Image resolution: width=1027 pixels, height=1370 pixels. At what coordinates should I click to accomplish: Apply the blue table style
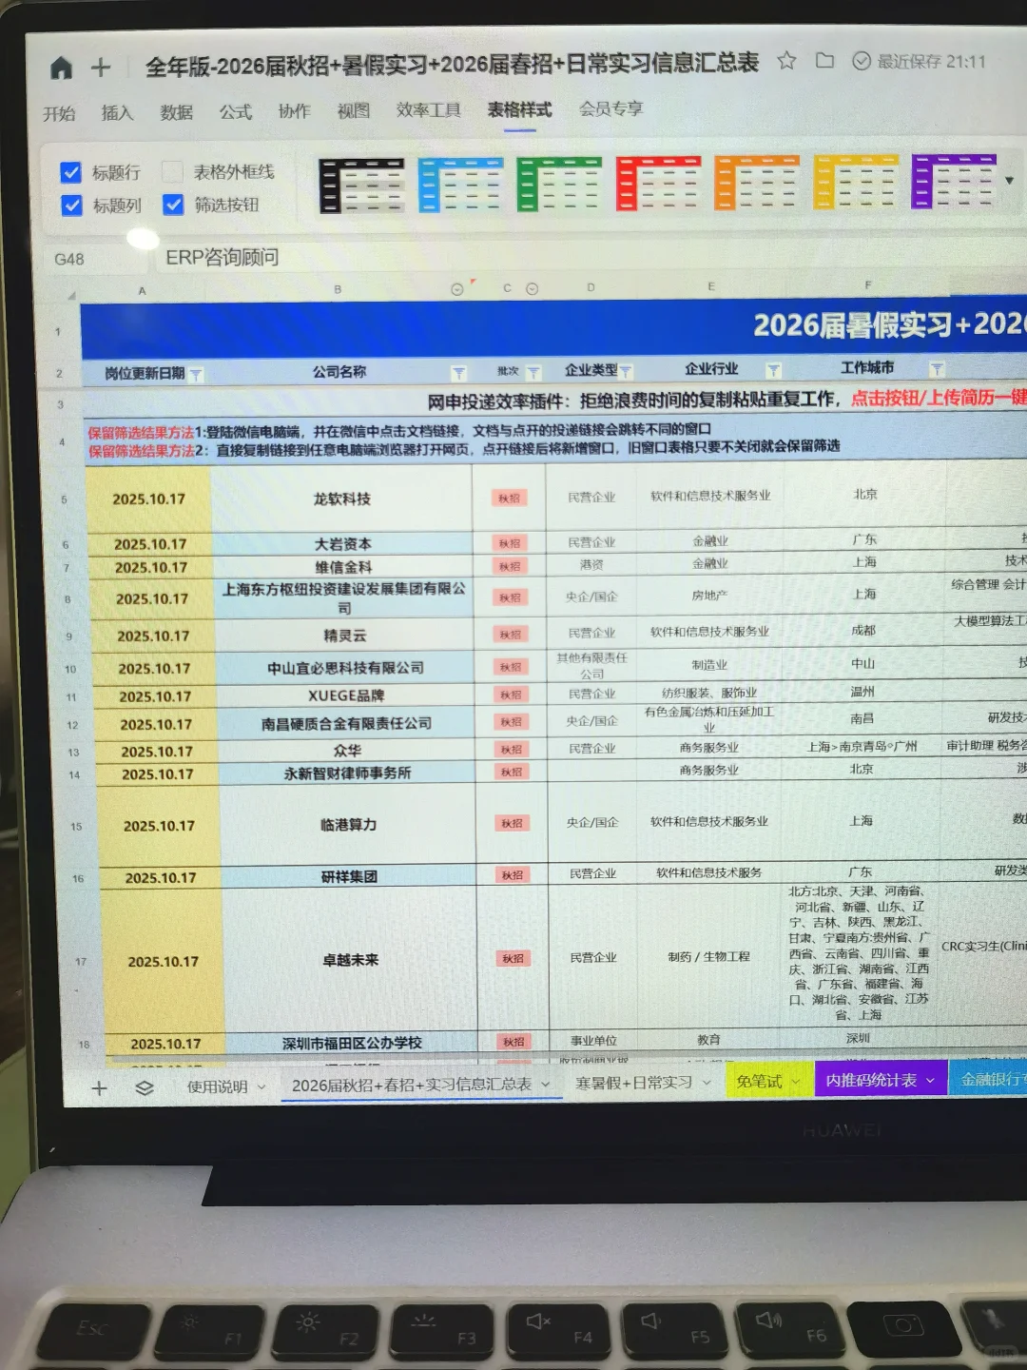(460, 184)
